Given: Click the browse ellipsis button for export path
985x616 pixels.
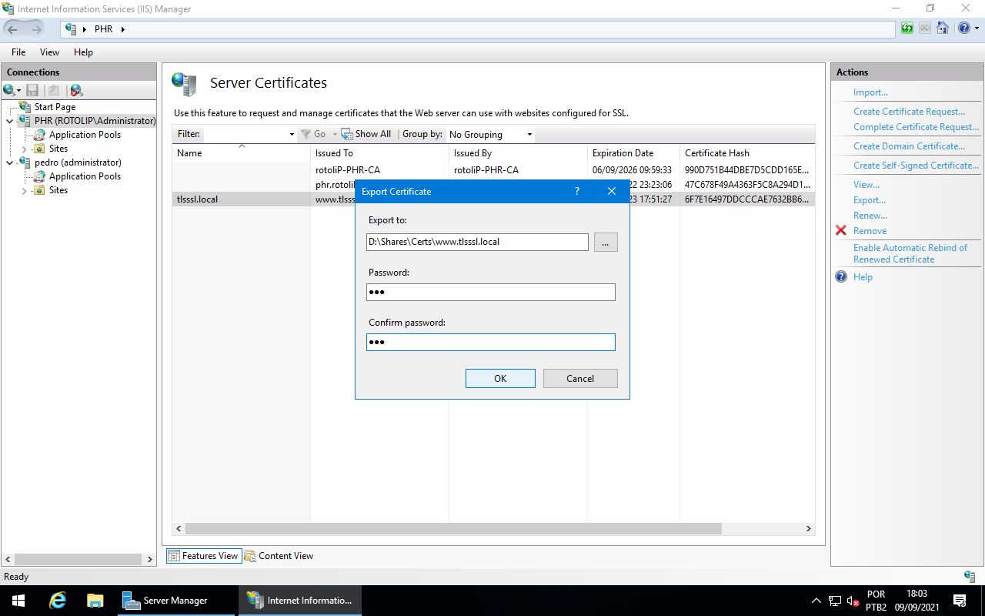Looking at the screenshot, I should point(606,242).
